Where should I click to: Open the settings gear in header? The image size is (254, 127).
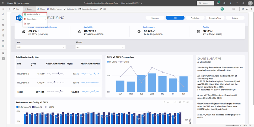tap(224, 3)
